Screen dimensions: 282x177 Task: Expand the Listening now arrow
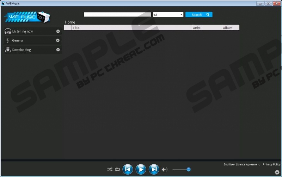(x=58, y=31)
